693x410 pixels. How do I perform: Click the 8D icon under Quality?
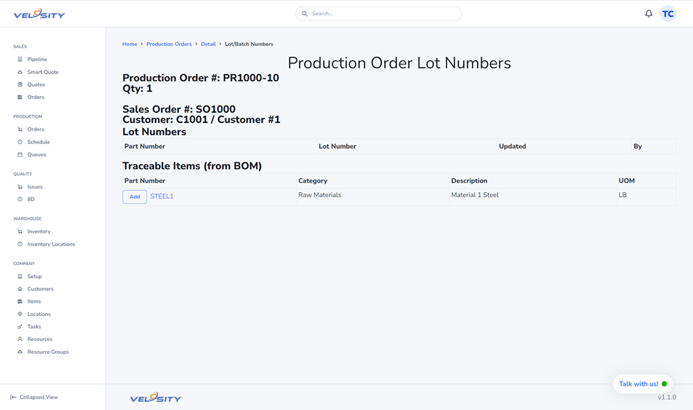tap(20, 200)
